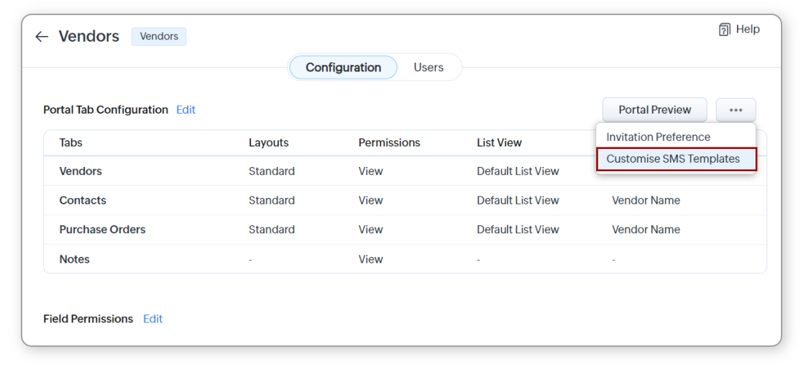Click the Permissions column header

coord(389,142)
